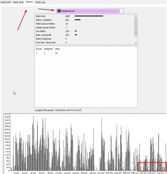Click the dropdown arrow of the player selector
This screenshot has height=174, width=167.
(x=122, y=11)
